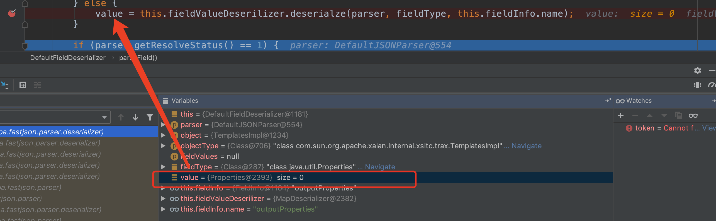Run to cursor icon in debug toolbar

(x=5, y=85)
